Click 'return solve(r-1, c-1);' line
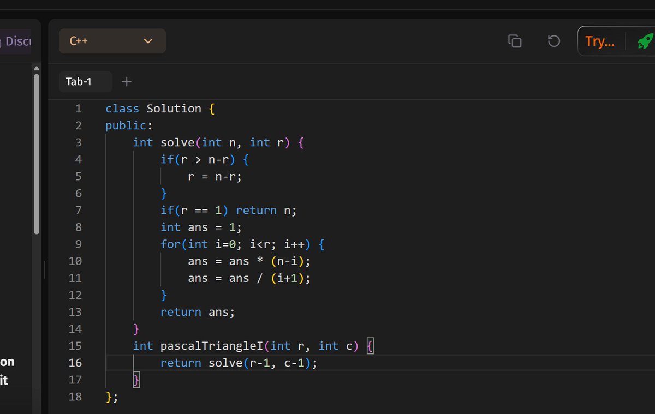This screenshot has height=414, width=655. pos(239,363)
